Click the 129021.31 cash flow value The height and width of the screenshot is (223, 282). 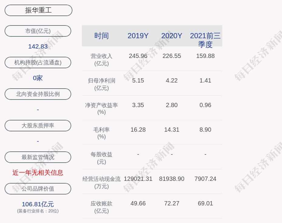[x=138, y=179]
